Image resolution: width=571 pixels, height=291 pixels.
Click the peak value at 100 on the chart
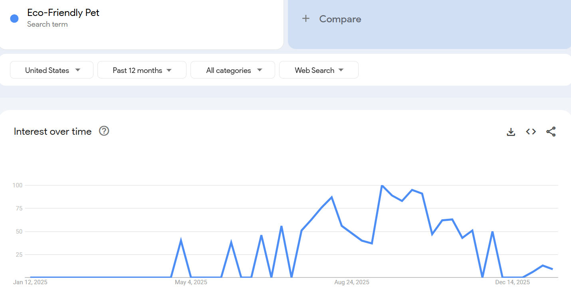pyautogui.click(x=382, y=185)
